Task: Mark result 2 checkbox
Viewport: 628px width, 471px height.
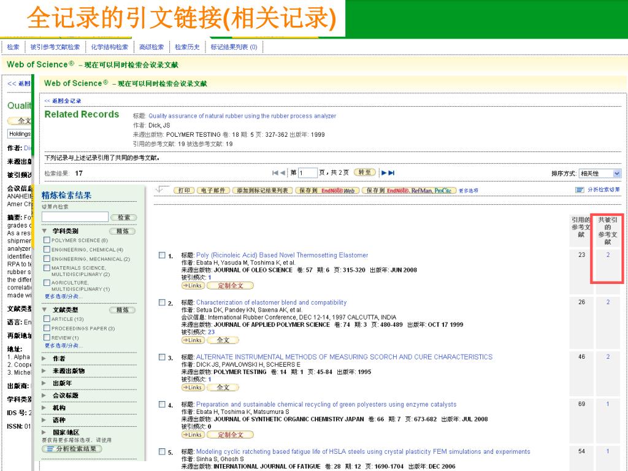Action: click(x=162, y=302)
